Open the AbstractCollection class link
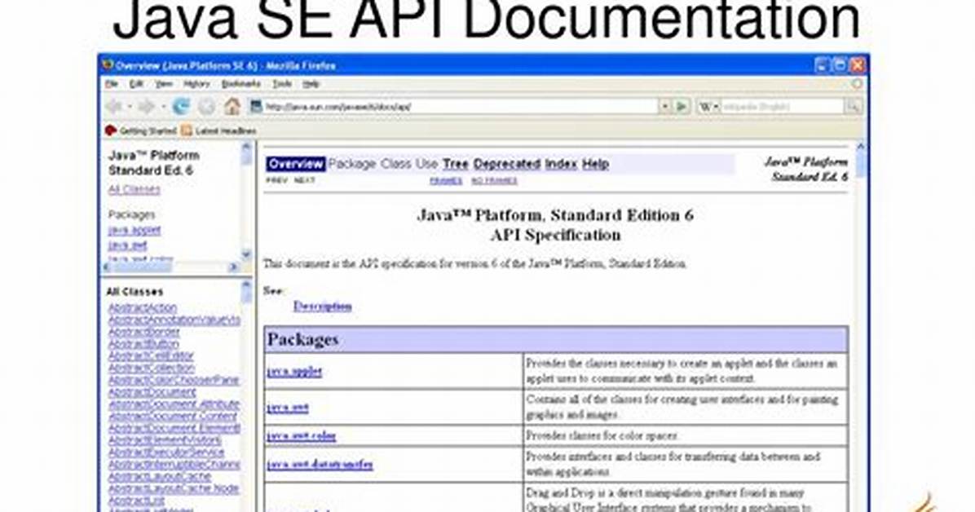Viewport: 975px width, 512px height. pos(151,369)
